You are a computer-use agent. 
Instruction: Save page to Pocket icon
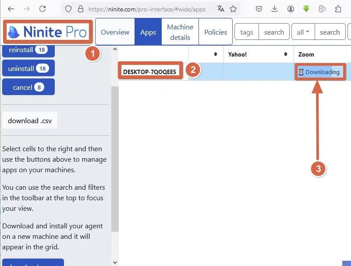point(259,9)
